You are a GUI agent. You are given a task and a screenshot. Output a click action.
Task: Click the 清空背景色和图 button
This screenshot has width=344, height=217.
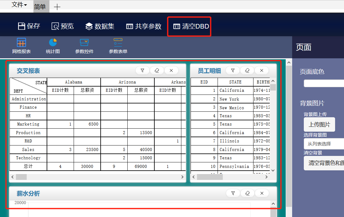pos(325,163)
